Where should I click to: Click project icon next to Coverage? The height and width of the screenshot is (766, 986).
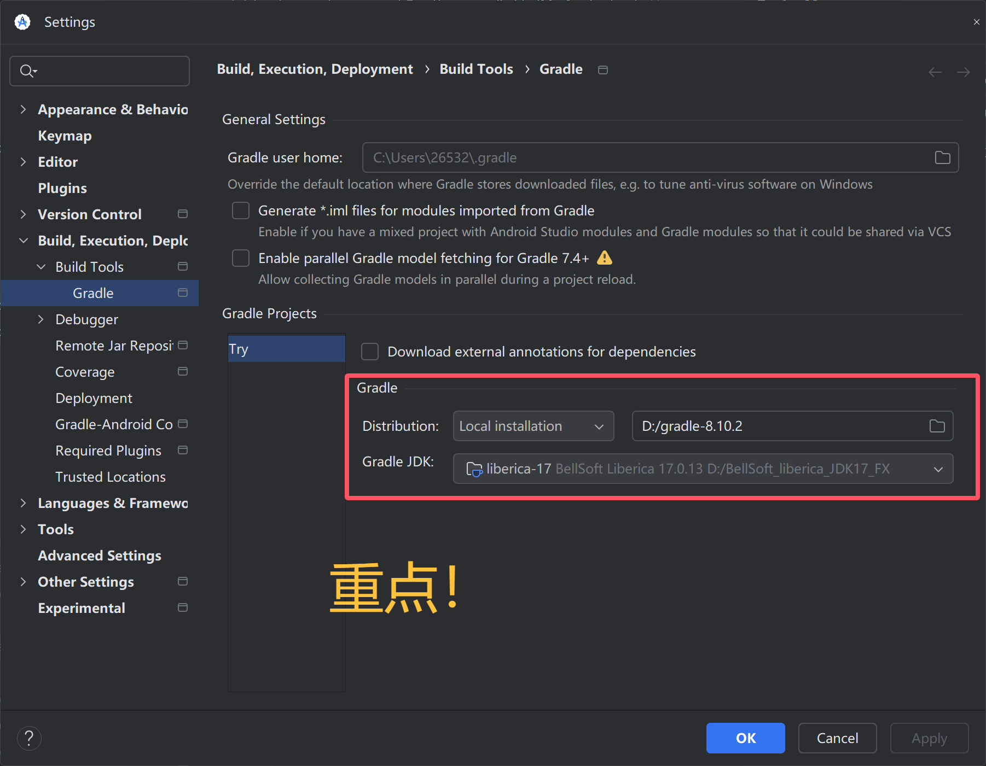tap(183, 371)
